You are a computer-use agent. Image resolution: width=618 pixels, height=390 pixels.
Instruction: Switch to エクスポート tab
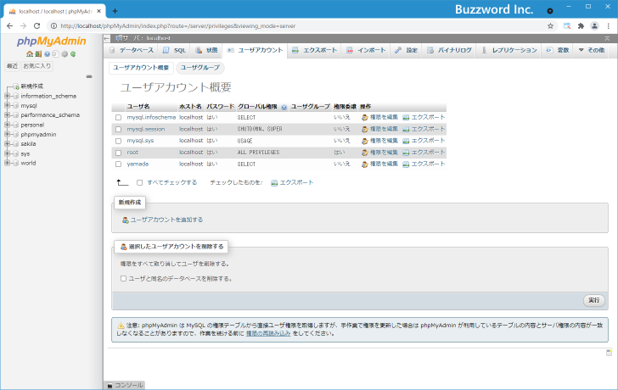tap(314, 50)
